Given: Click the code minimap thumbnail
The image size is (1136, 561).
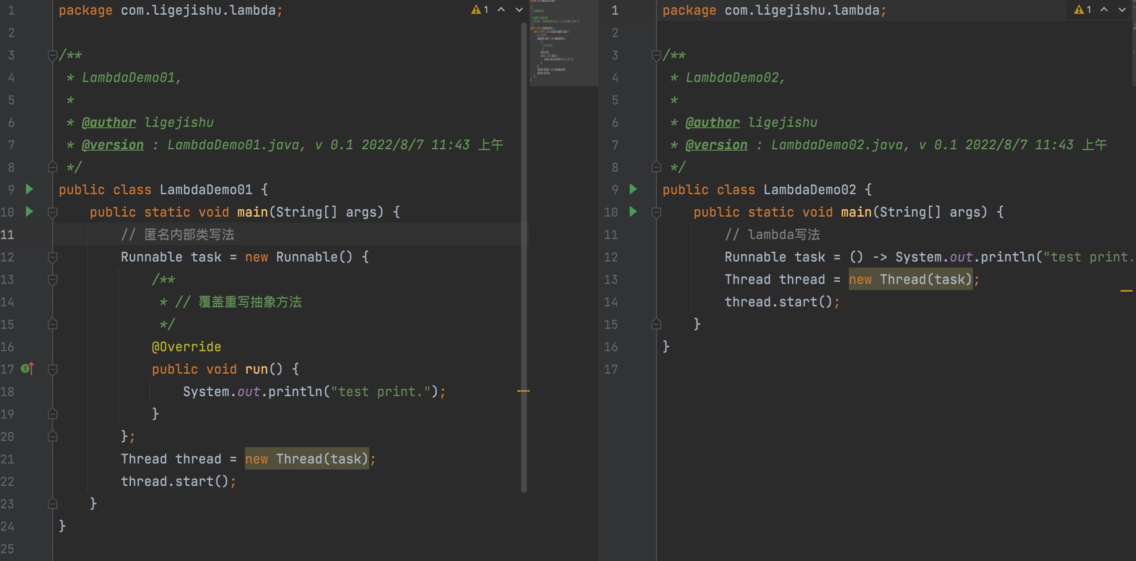Looking at the screenshot, I should coord(564,43).
